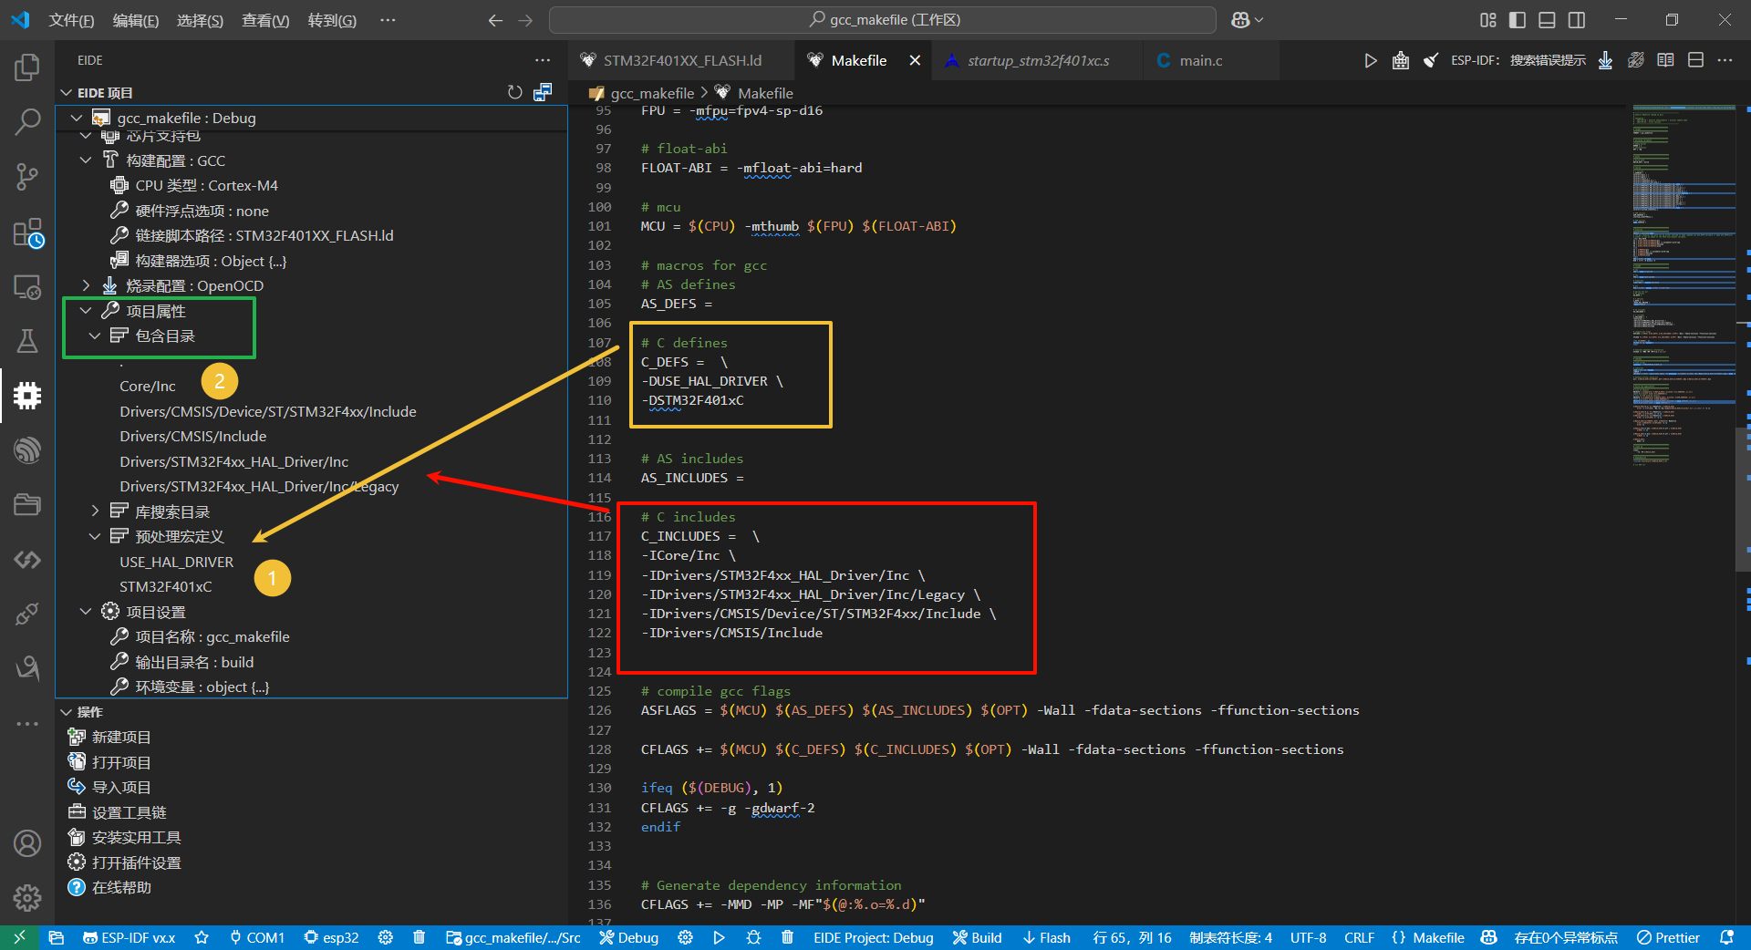Click the Run play button in editor toolbar
The image size is (1751, 950).
click(1370, 60)
